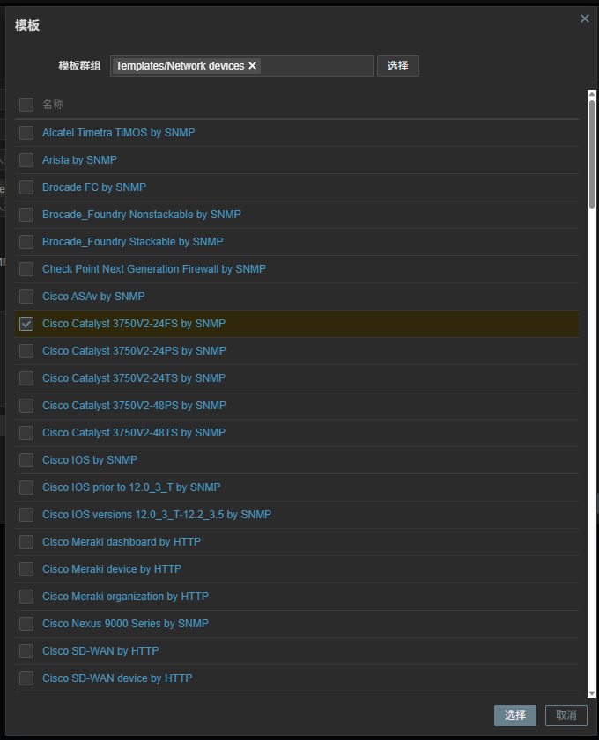Check Cisco Catalyst 3750V2-48PS checkbox
This screenshot has width=599, height=740.
(x=26, y=406)
